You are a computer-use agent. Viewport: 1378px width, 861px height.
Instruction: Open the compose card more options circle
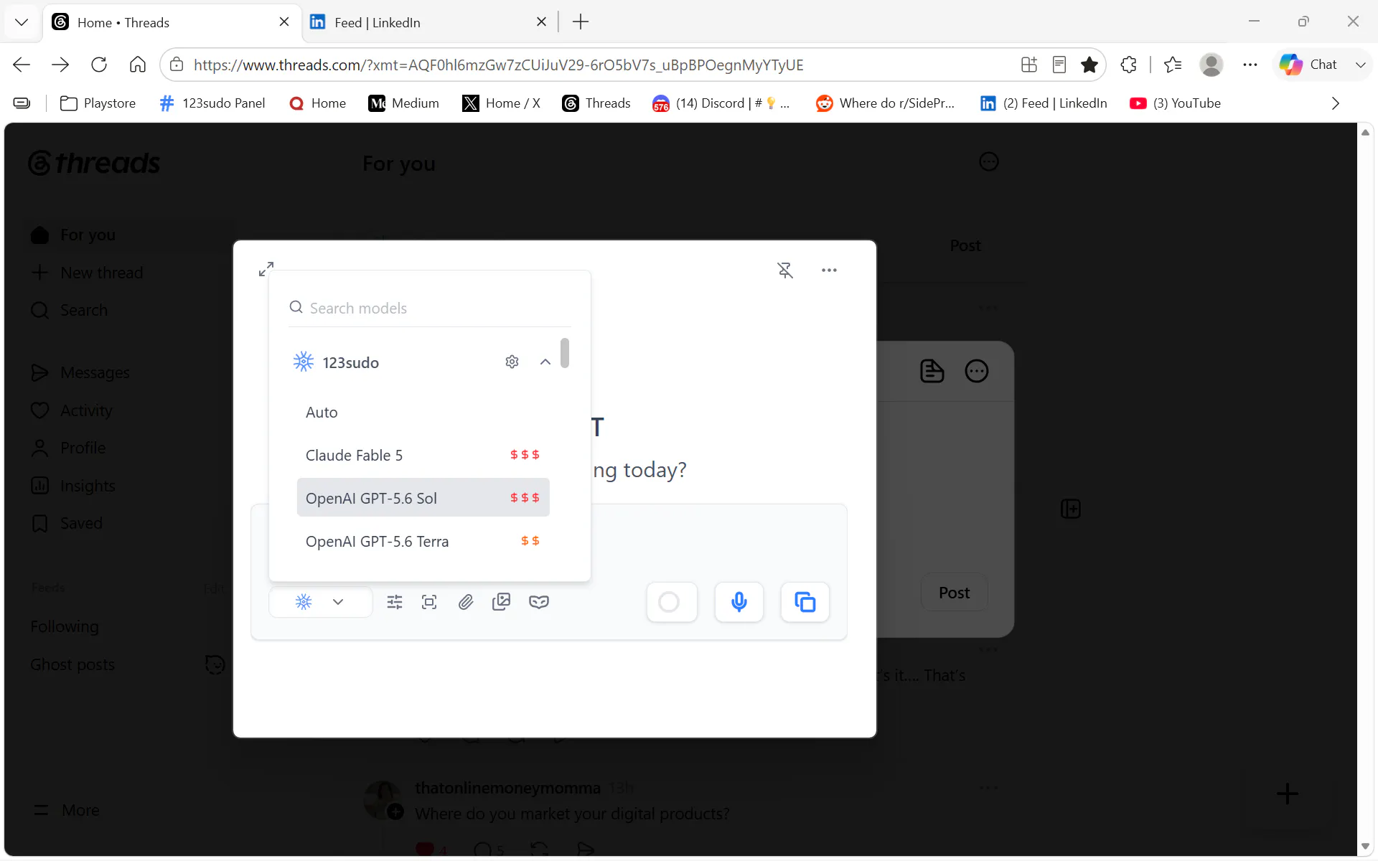point(977,371)
